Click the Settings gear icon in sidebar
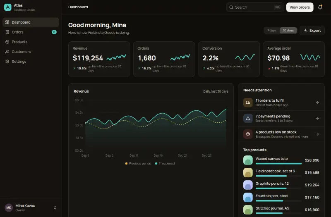The image size is (331, 217). 7,61
